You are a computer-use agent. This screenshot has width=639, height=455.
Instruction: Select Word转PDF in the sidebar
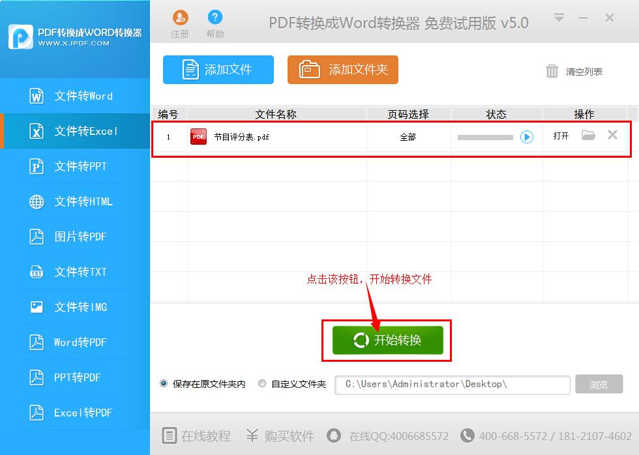coord(75,342)
